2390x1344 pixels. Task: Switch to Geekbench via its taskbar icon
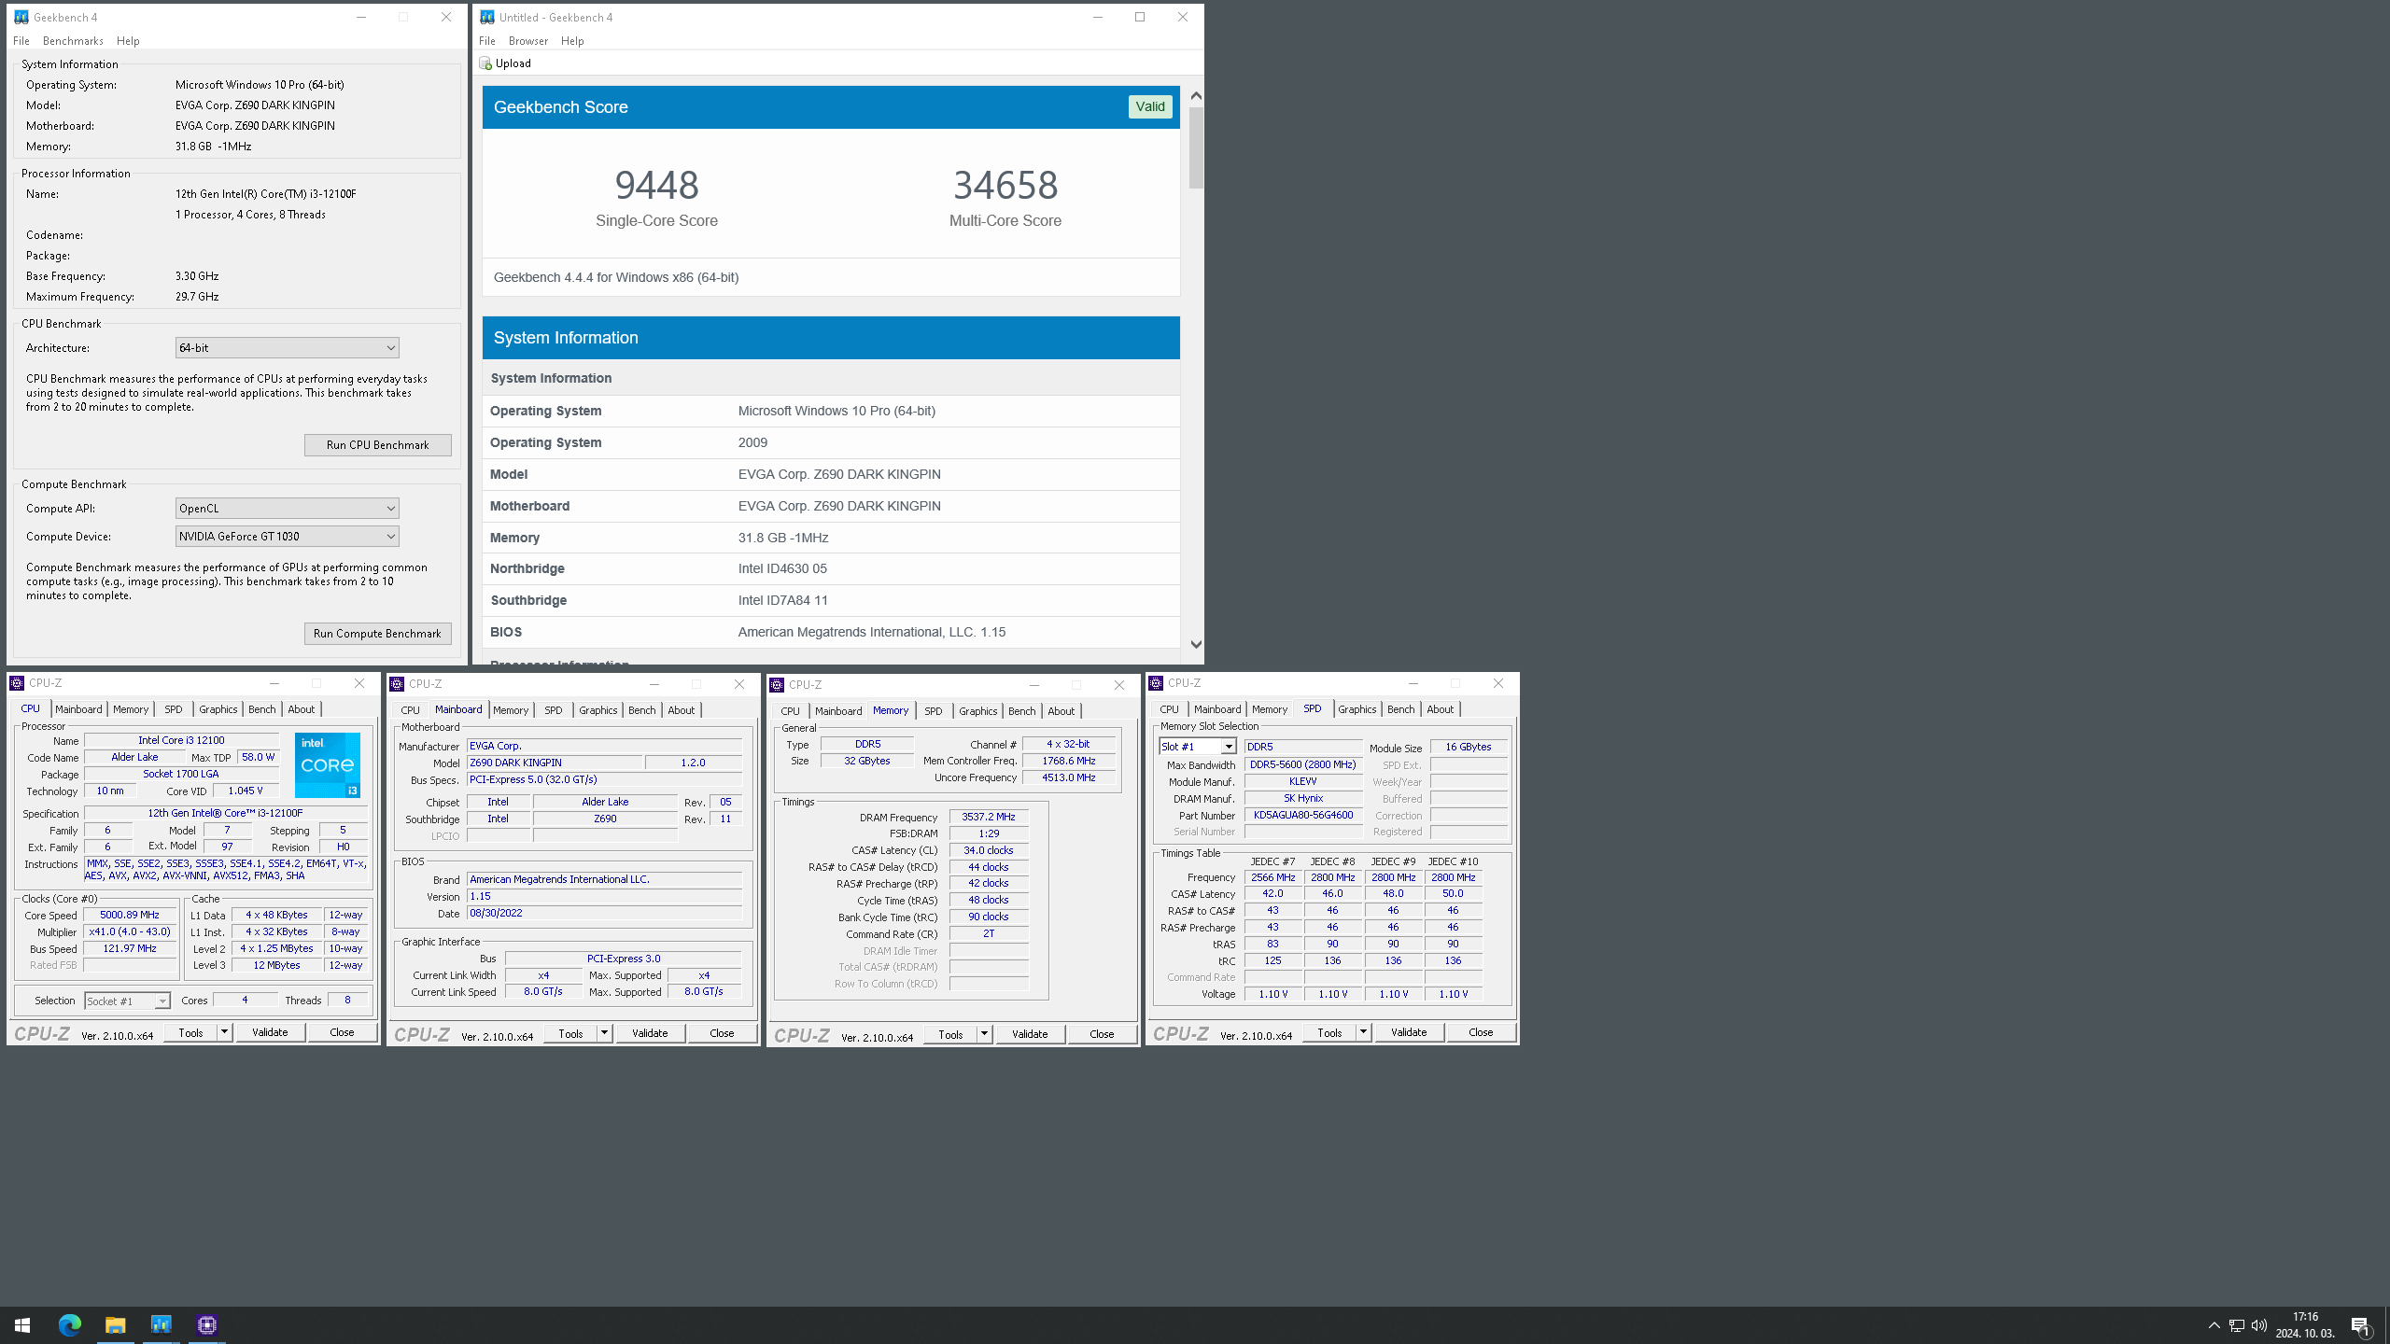[x=161, y=1324]
